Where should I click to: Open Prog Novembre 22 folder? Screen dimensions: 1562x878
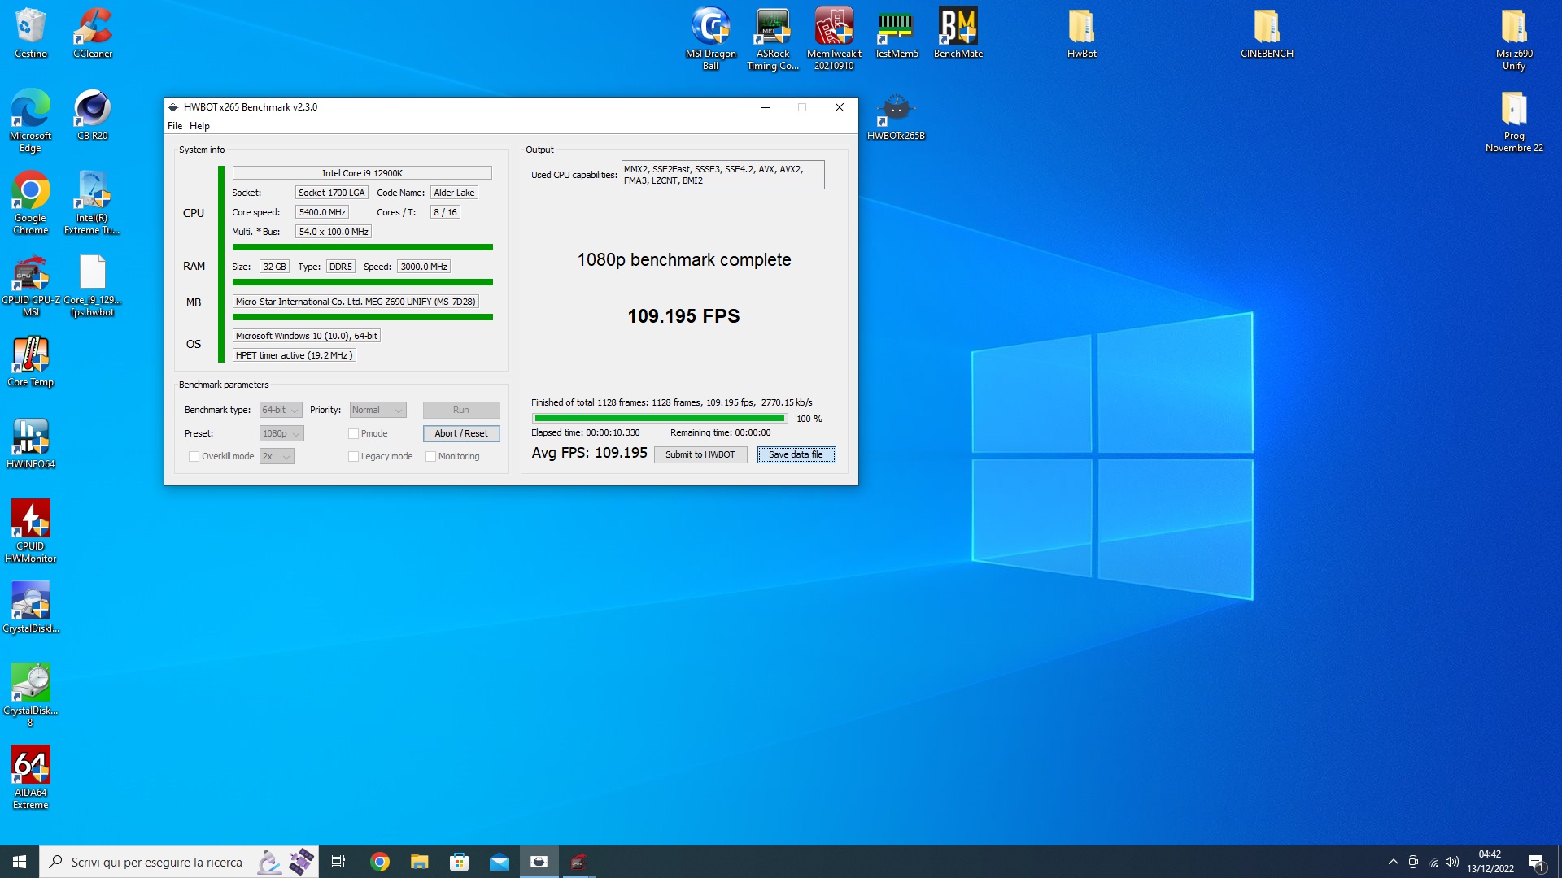pyautogui.click(x=1514, y=120)
